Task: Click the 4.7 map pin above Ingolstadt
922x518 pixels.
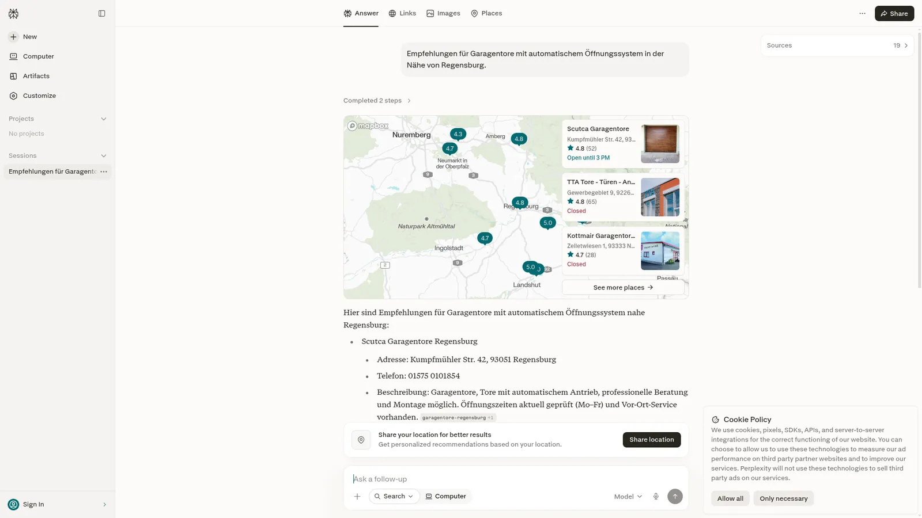Action: coord(485,238)
